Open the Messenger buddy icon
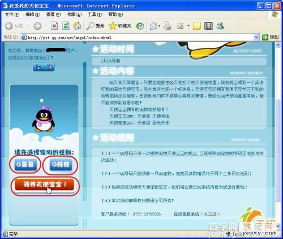 click(220, 26)
